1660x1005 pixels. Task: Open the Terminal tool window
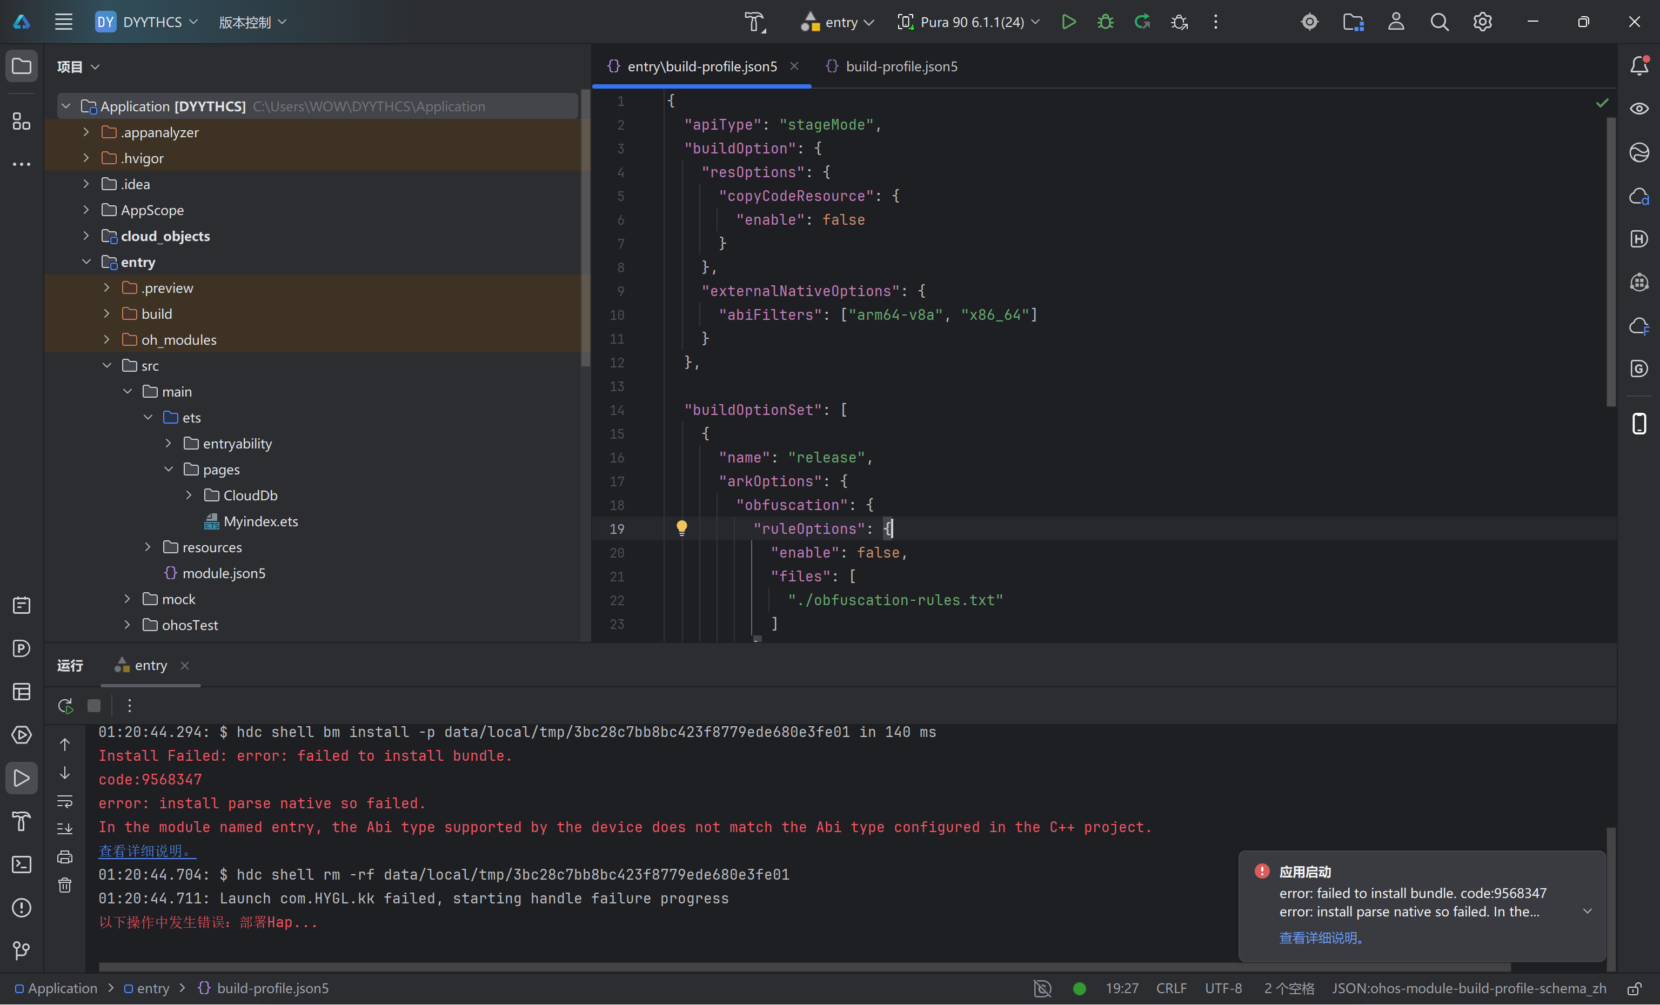coord(22,864)
